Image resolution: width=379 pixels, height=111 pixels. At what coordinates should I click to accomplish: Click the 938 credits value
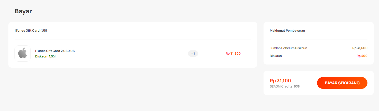[297, 86]
